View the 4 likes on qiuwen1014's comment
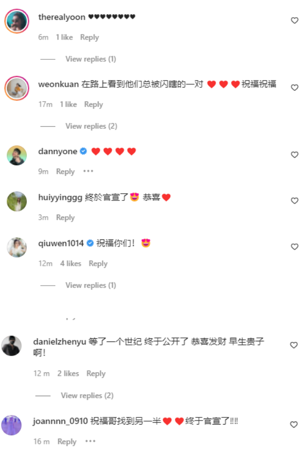 [70, 263]
